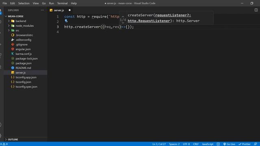Click the backend folder icon
The width and height of the screenshot is (260, 146).
[13, 21]
